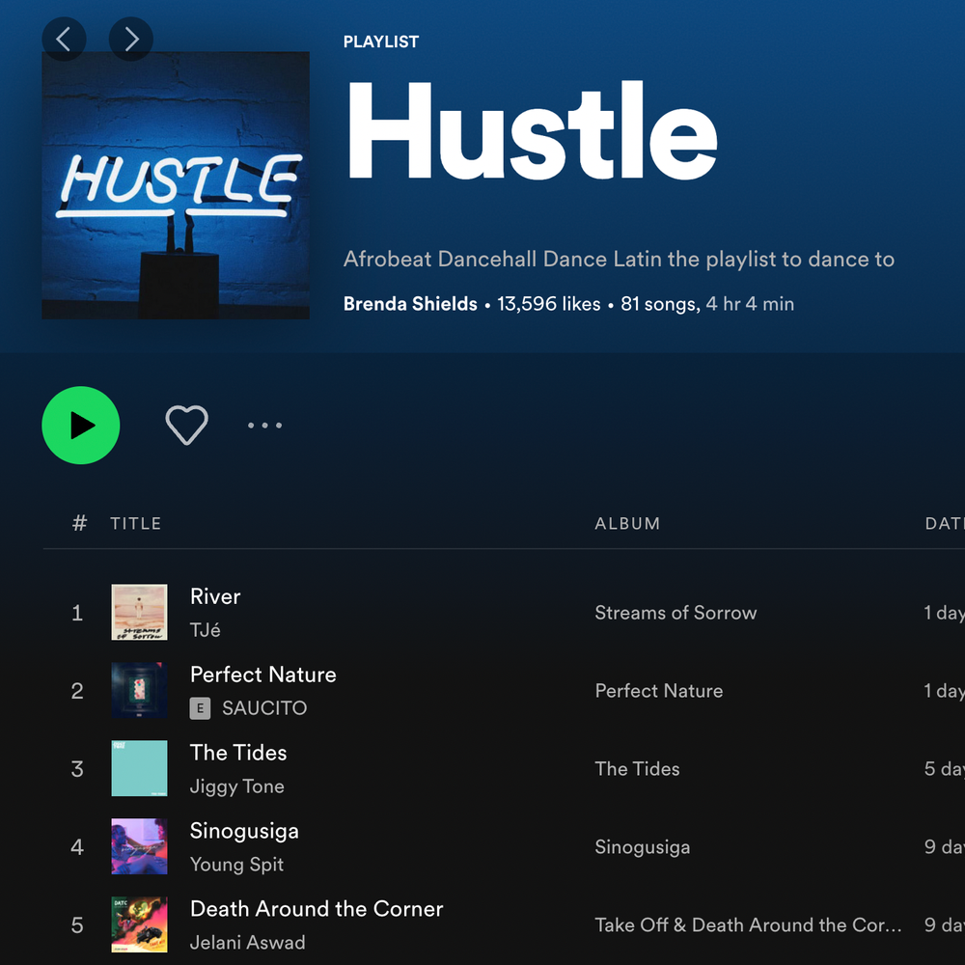965x965 pixels.
Task: Click the PLAYLIST label above the title
Action: pos(381,41)
